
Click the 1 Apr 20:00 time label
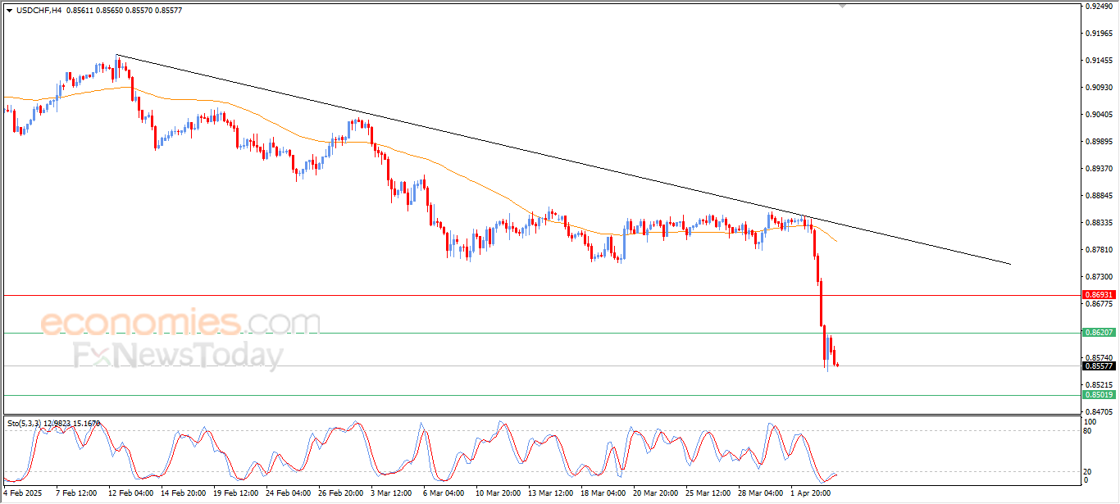point(810,493)
